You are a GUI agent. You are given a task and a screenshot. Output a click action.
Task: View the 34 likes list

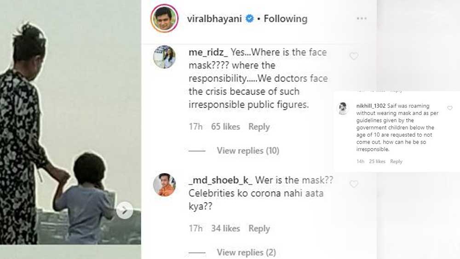tap(225, 228)
